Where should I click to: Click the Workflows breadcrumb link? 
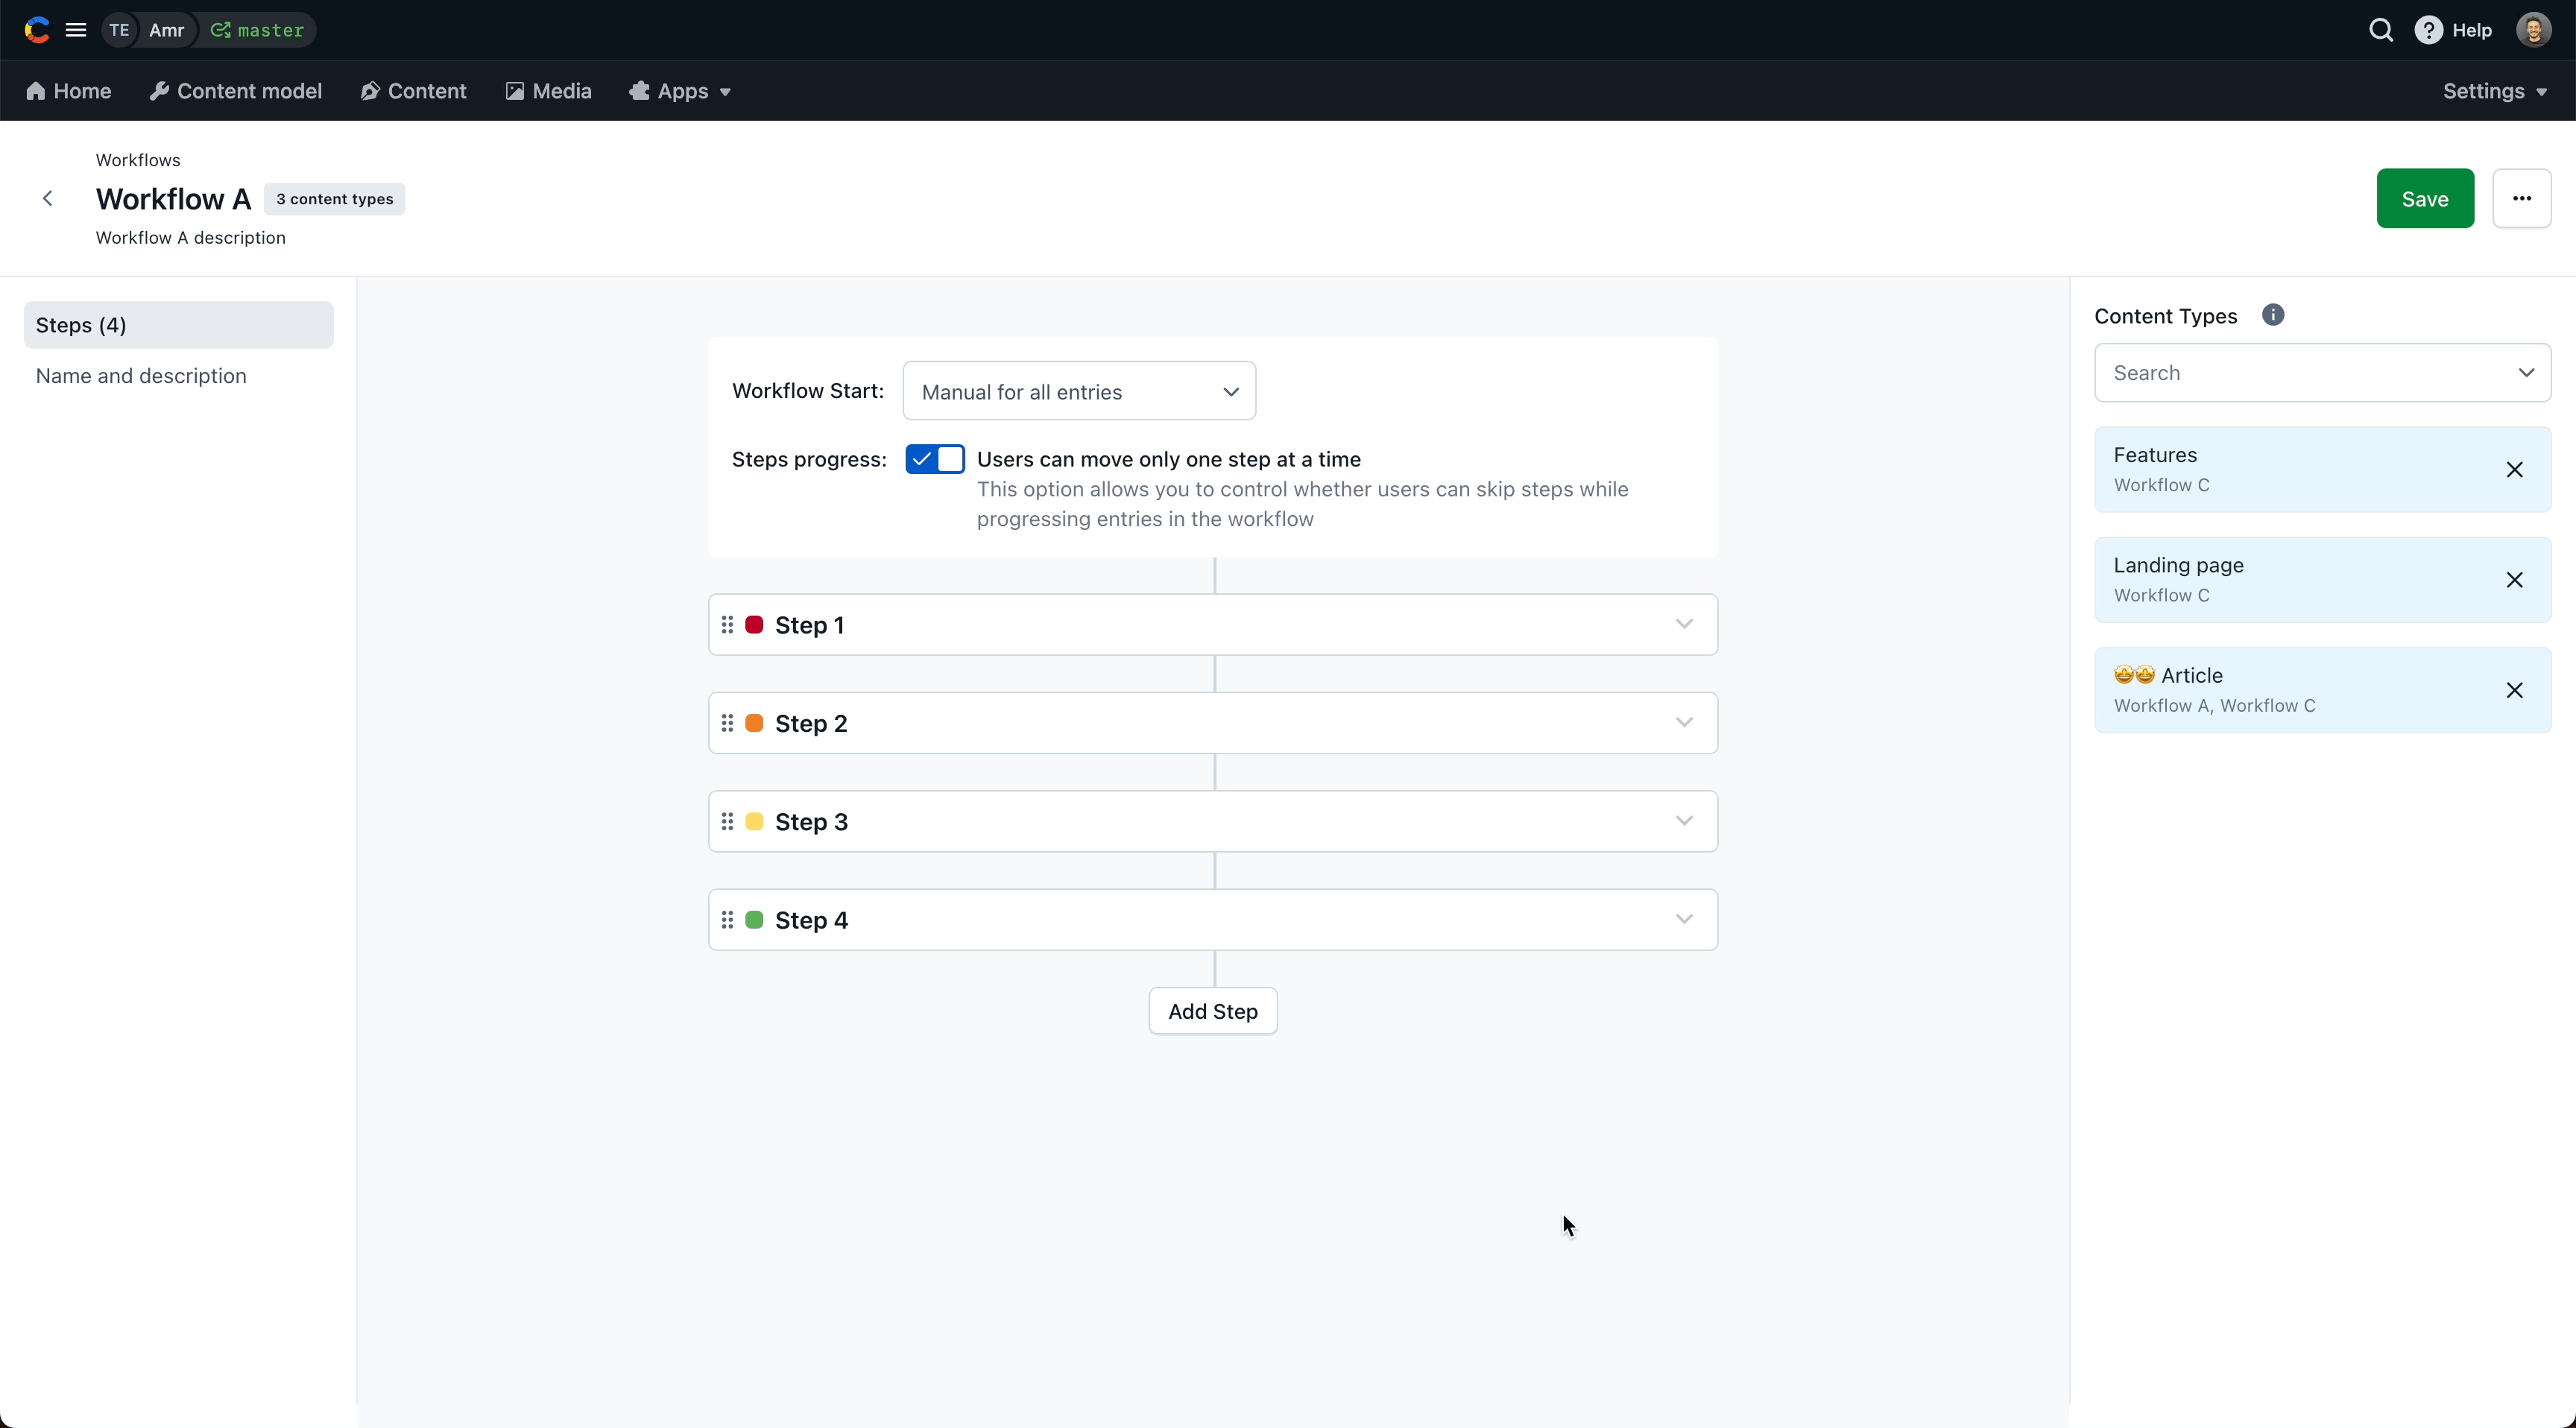tap(138, 160)
